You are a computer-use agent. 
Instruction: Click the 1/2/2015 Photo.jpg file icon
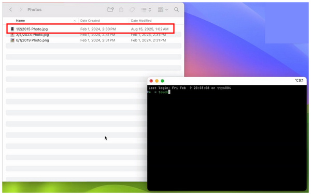tap(12, 29)
